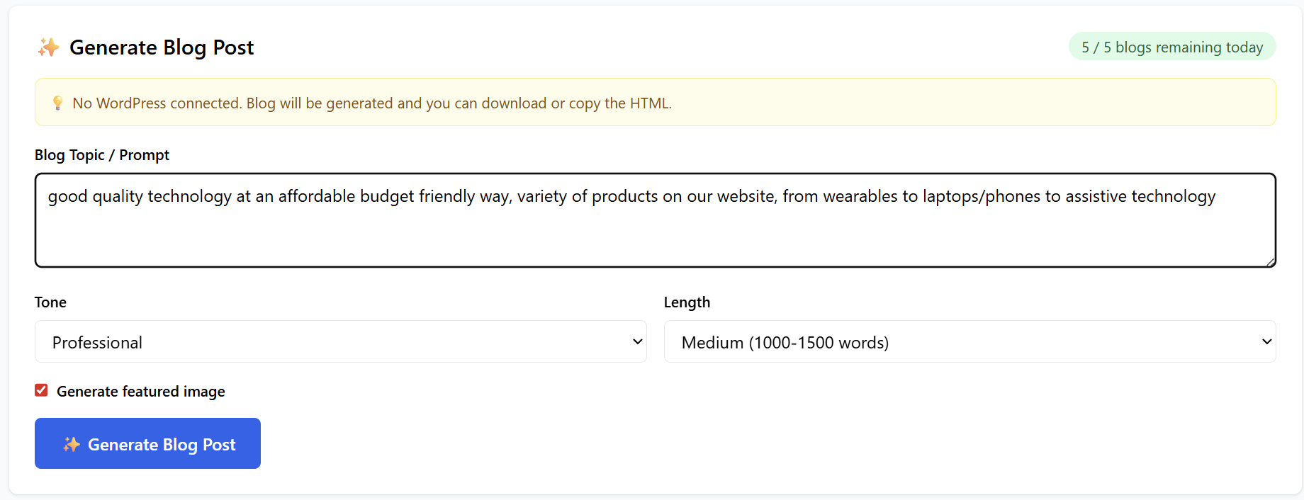
Task: Click the '5 / 5 blogs remaining today' badge
Action: click(x=1171, y=47)
